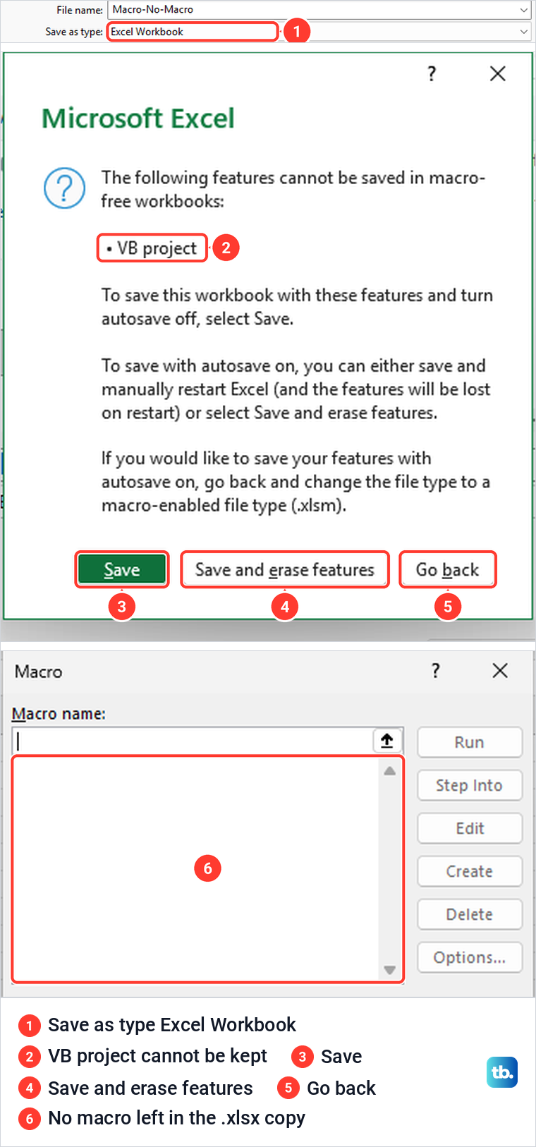Click the Macro name input field
The width and height of the screenshot is (536, 1147).
(x=192, y=741)
